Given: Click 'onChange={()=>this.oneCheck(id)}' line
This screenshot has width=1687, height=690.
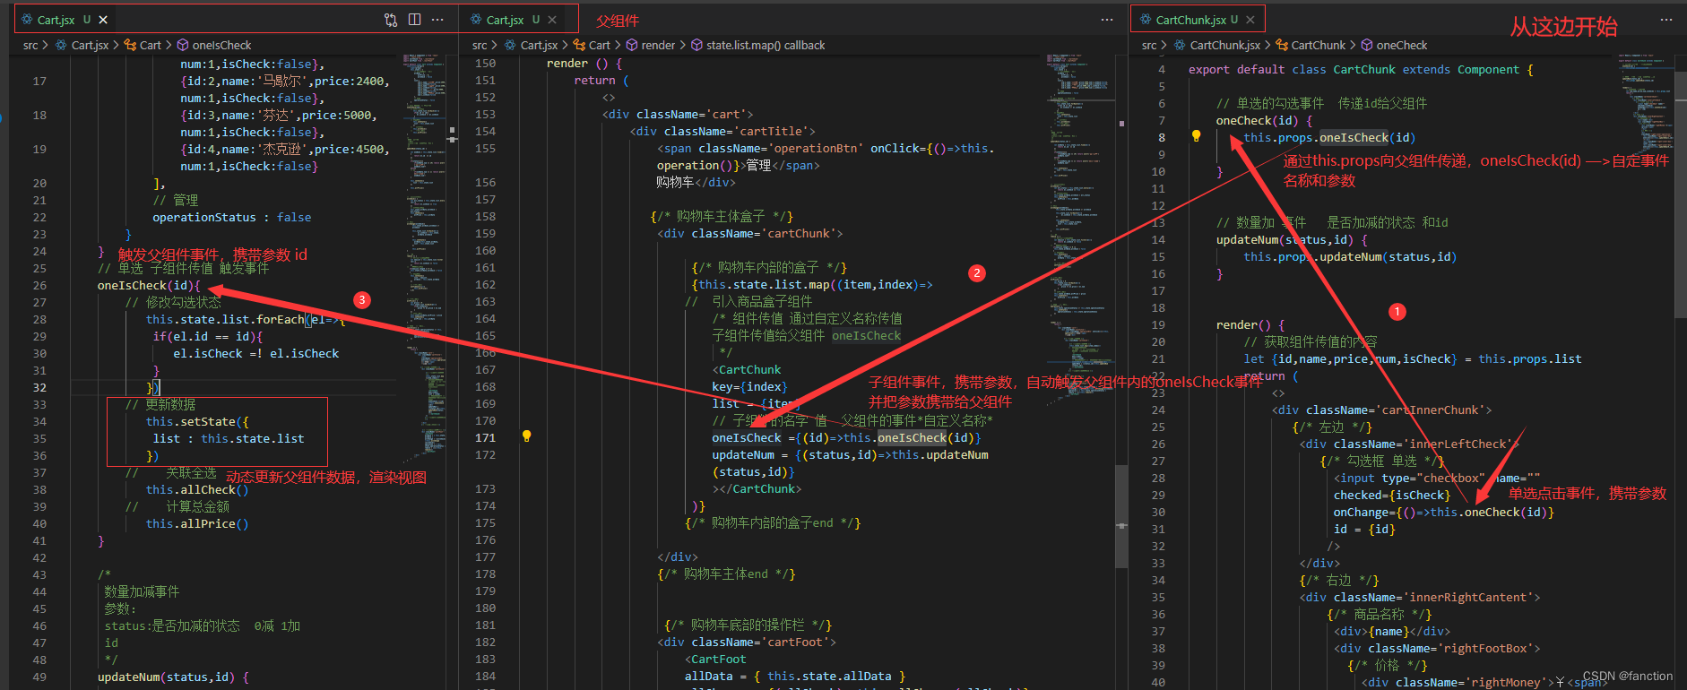Looking at the screenshot, I should 1443,513.
